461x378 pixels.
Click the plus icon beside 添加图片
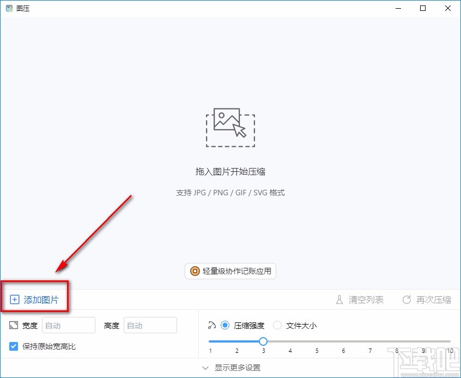coord(14,299)
